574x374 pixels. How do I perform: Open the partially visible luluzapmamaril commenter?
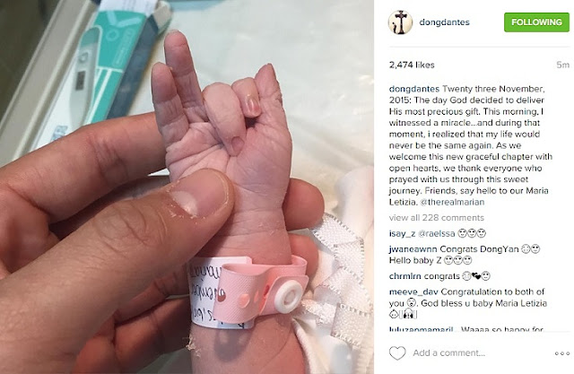(x=421, y=329)
